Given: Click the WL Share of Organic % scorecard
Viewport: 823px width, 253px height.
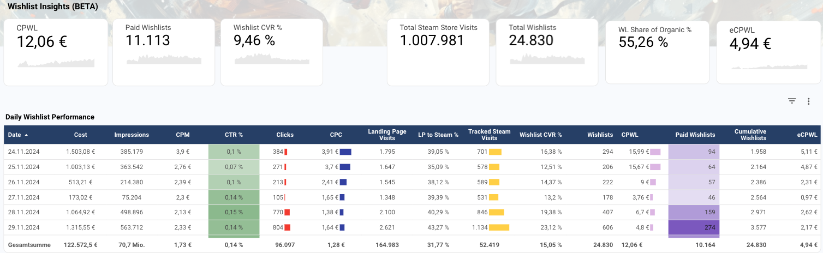Looking at the screenshot, I should pyautogui.click(x=657, y=52).
